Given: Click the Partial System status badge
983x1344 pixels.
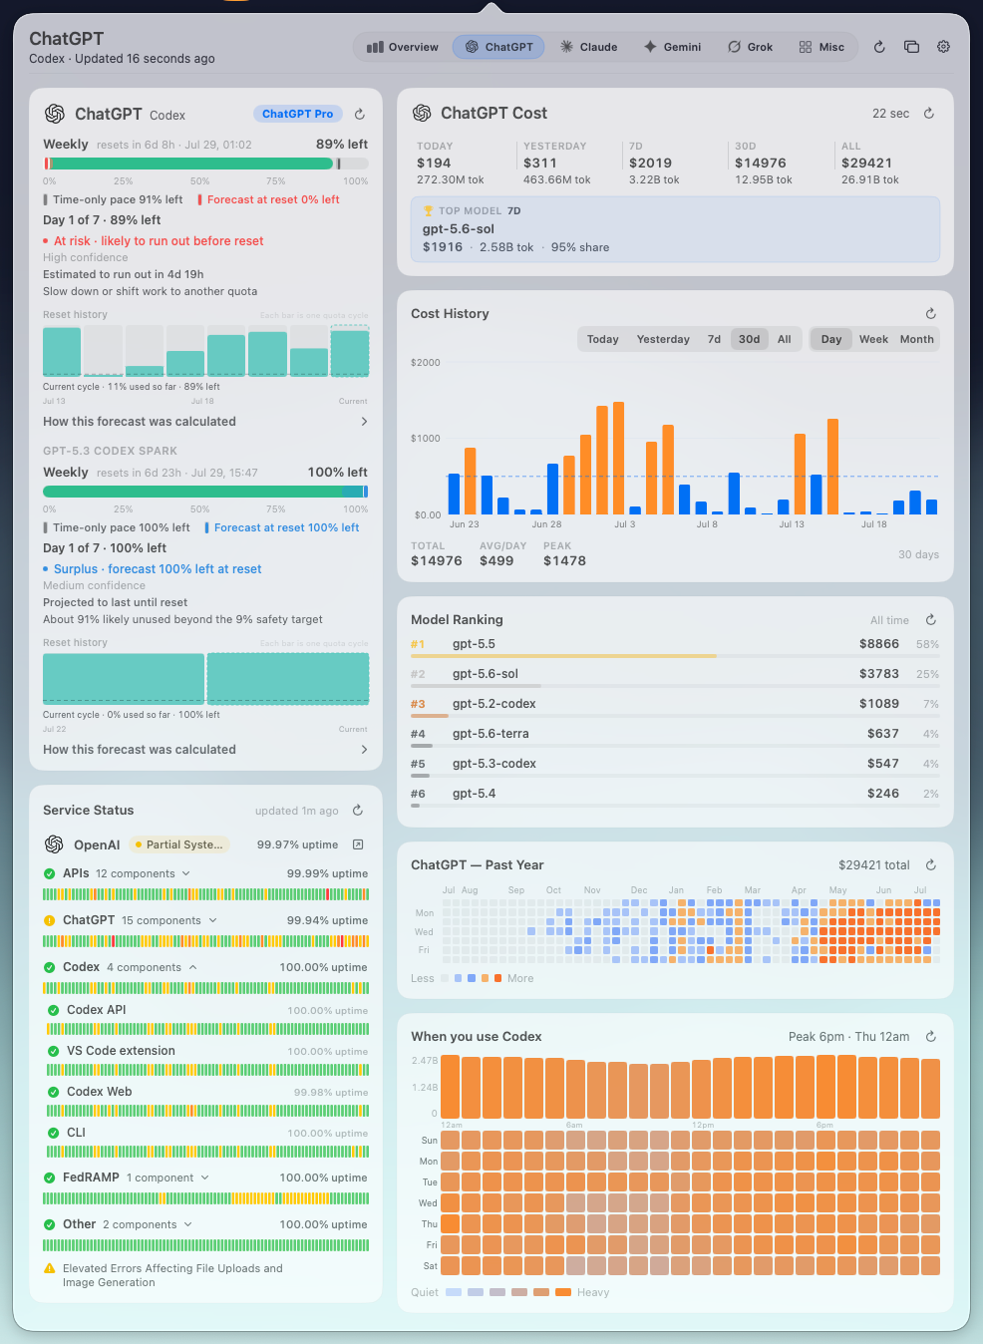Looking at the screenshot, I should (180, 844).
